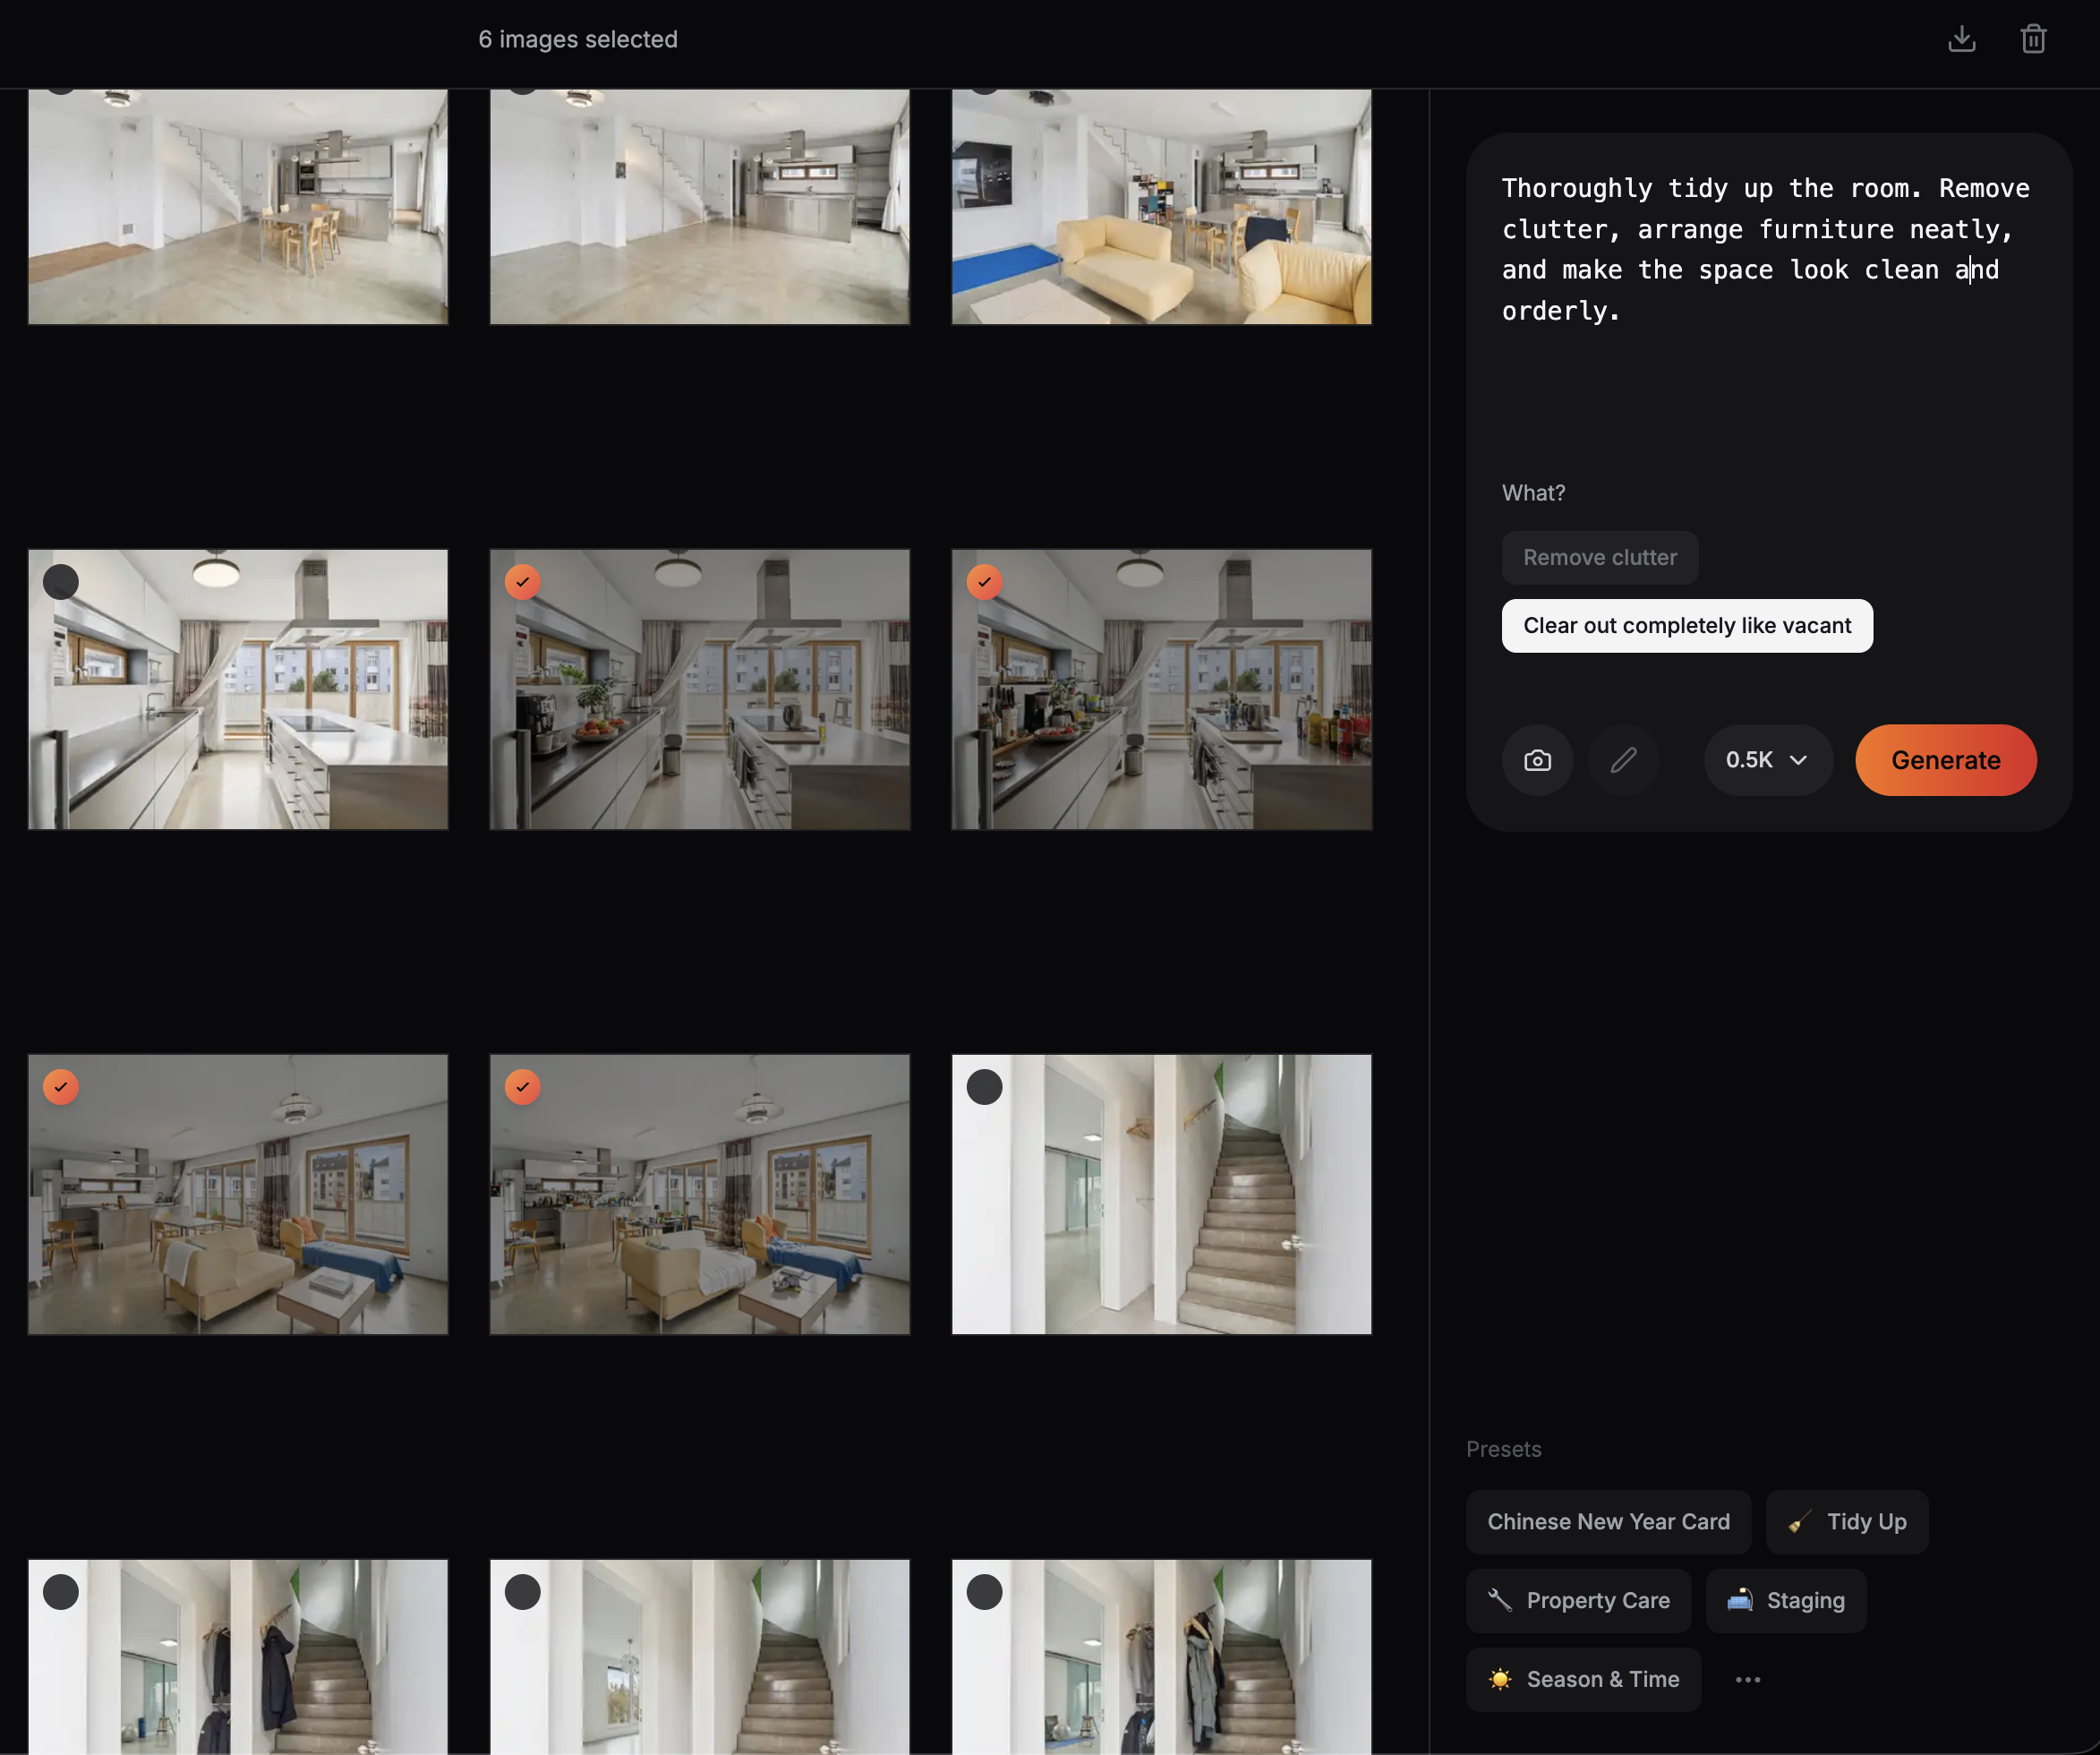Select the Season & Time sun preset
The image size is (2100, 1755).
(1583, 1680)
